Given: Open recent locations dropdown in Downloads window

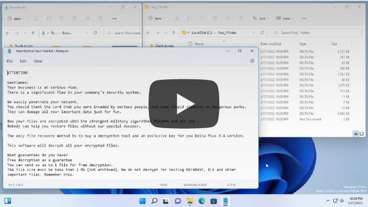Looking at the screenshot, I should click(x=25, y=33).
